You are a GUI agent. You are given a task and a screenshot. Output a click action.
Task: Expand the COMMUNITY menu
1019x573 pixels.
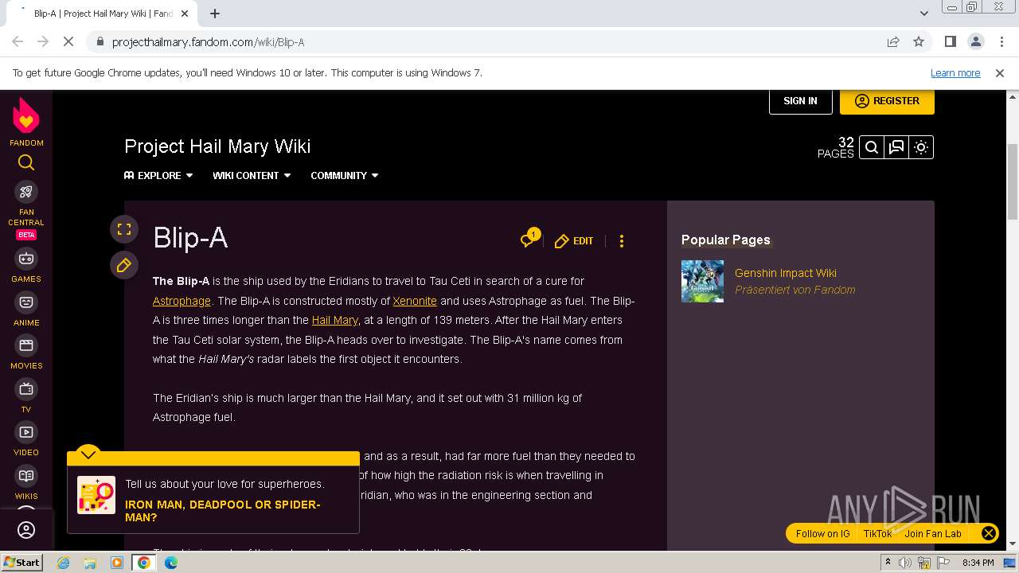(345, 176)
